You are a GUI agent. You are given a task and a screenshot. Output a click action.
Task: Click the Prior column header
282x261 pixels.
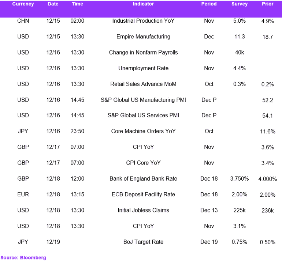point(268,4)
